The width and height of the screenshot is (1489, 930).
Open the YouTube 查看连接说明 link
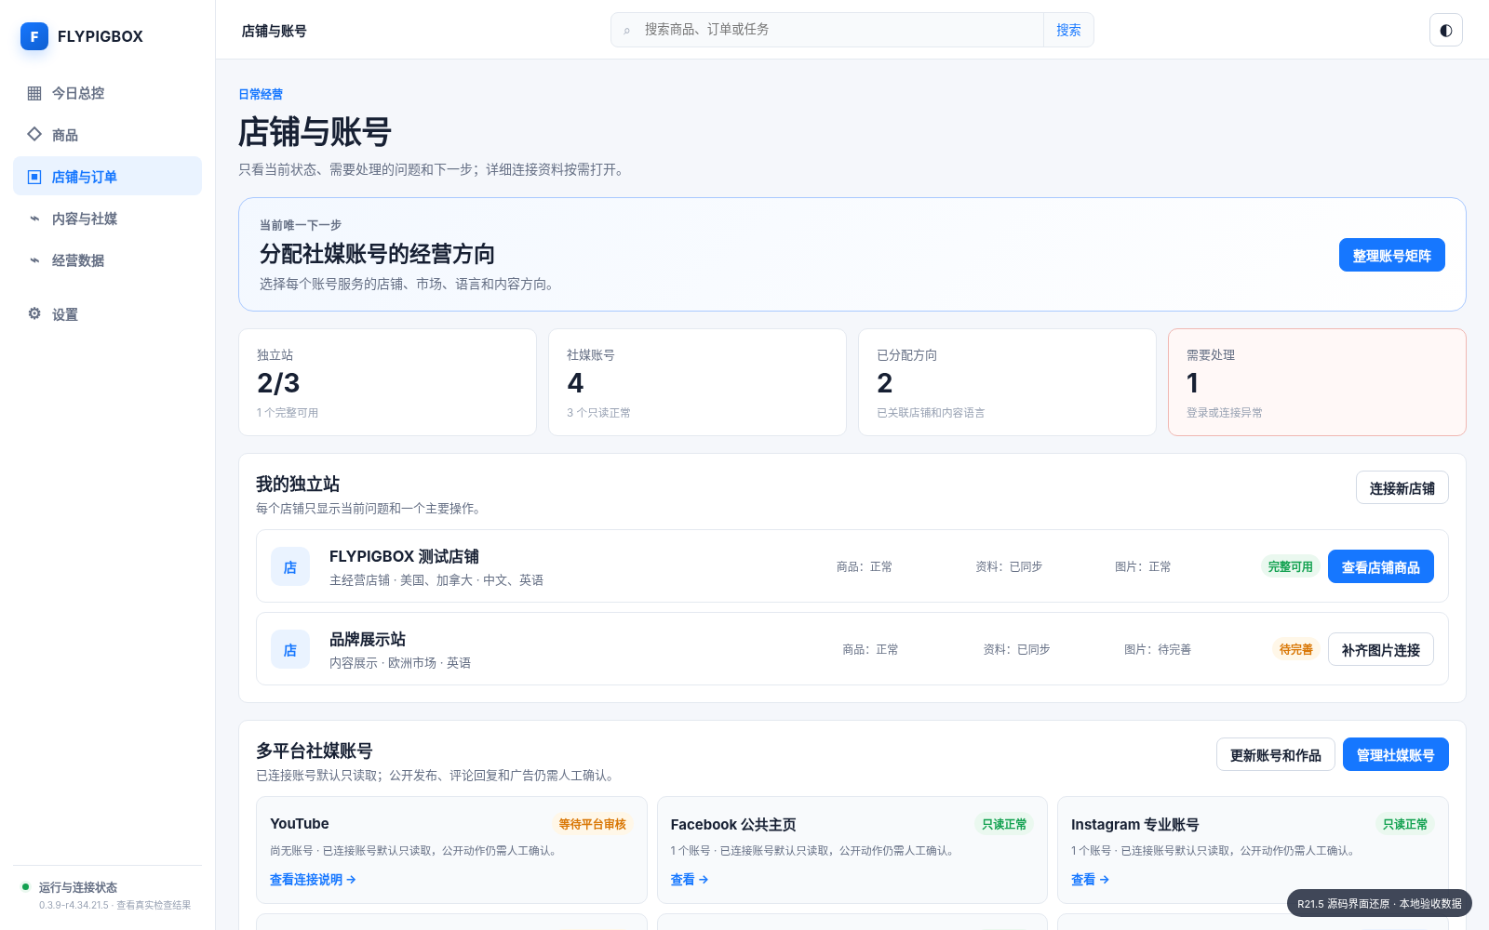click(313, 879)
